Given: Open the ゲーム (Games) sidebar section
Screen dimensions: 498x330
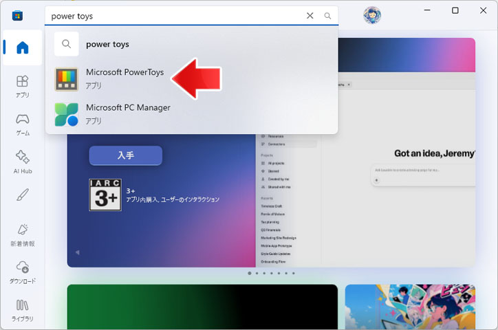Looking at the screenshot, I should [23, 124].
